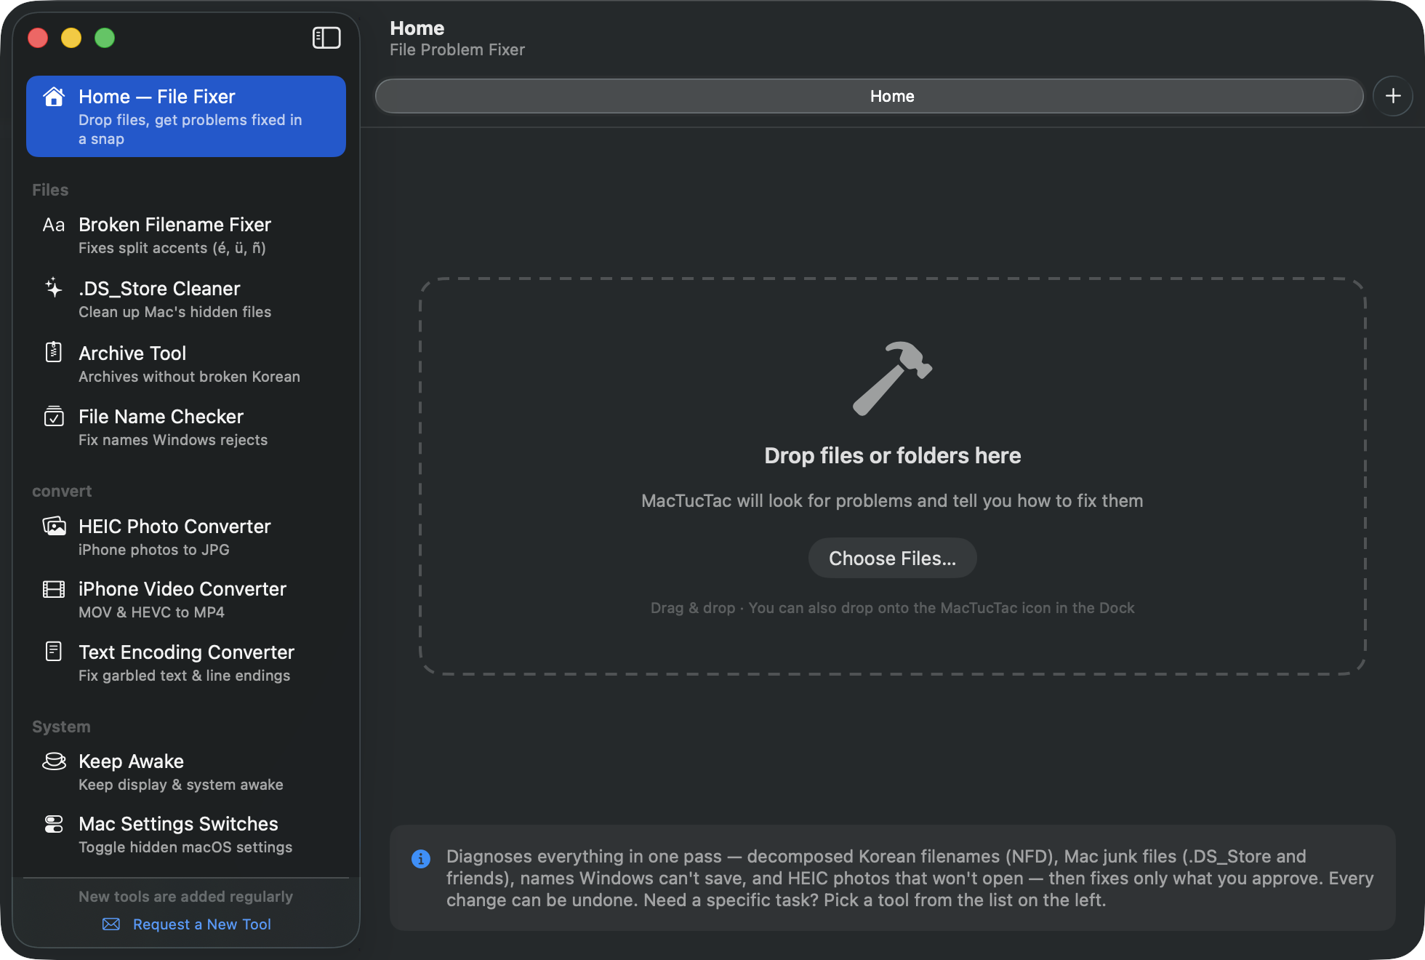Click 'New tools are added regularly' text
The image size is (1425, 960).
point(186,897)
